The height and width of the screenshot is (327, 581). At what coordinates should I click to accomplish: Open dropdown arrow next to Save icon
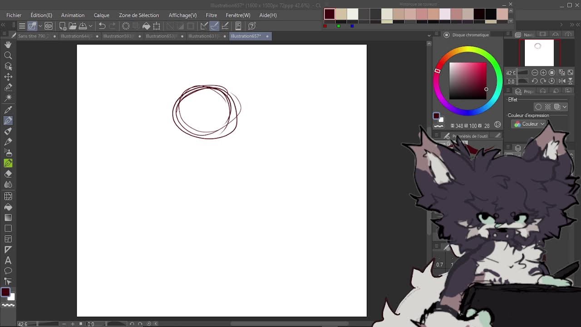click(91, 26)
